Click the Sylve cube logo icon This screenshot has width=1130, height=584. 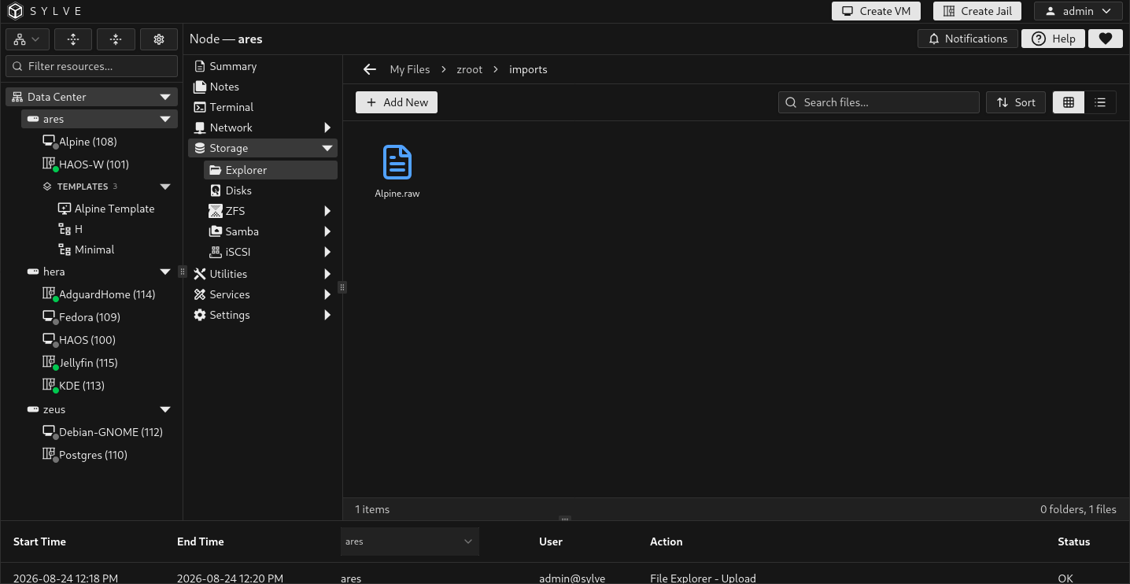[16, 11]
